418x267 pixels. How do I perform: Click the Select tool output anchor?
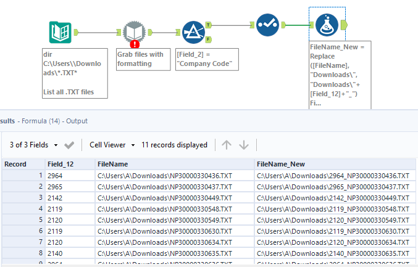click(283, 25)
